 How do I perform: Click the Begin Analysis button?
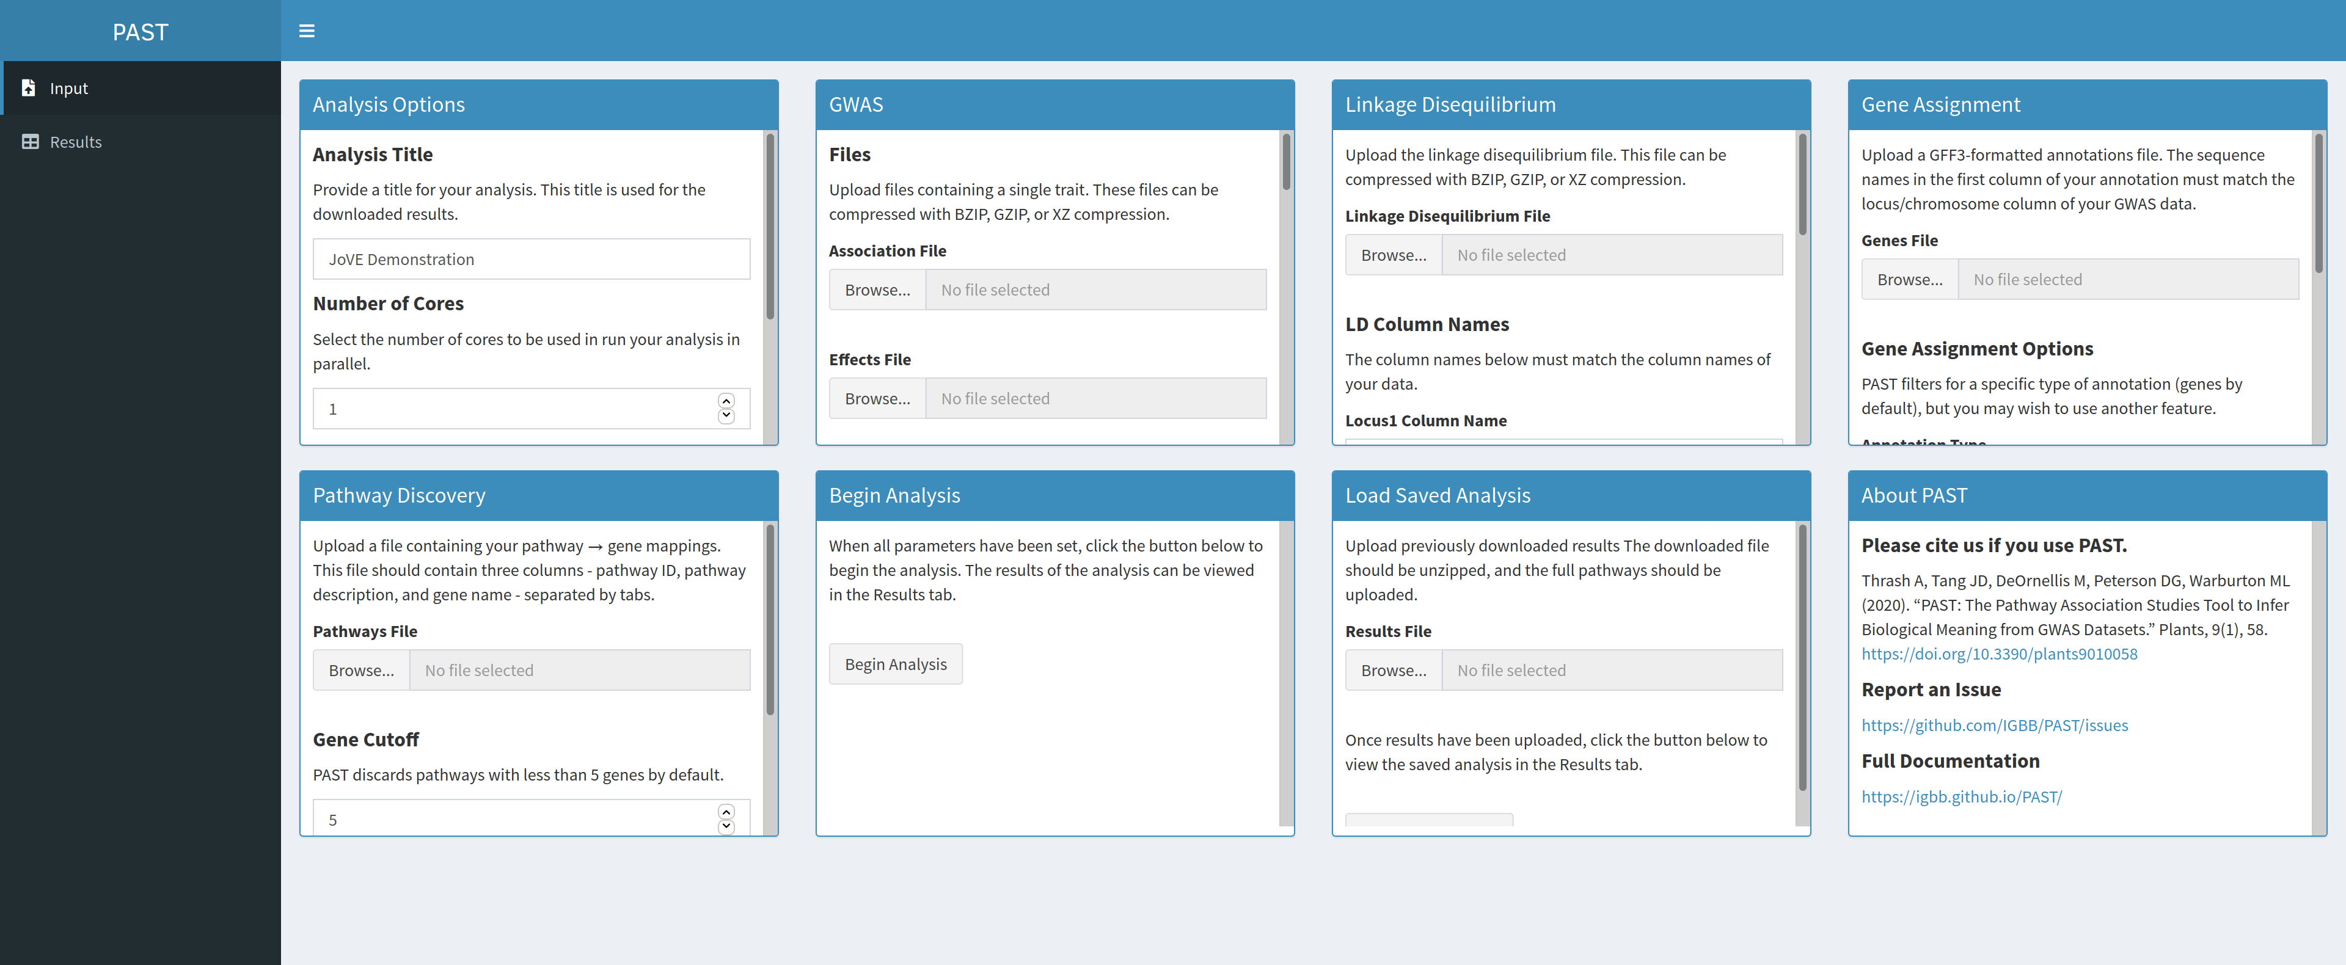[x=895, y=664]
